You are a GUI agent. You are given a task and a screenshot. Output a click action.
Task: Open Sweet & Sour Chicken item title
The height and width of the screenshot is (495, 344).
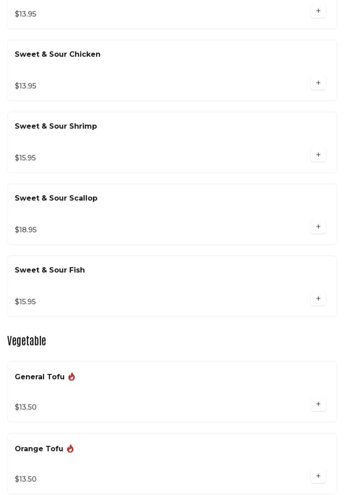[x=58, y=55]
